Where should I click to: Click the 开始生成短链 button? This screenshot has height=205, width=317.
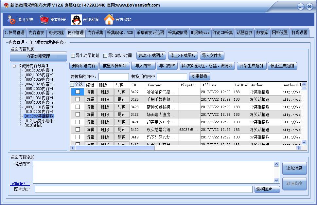(252, 66)
